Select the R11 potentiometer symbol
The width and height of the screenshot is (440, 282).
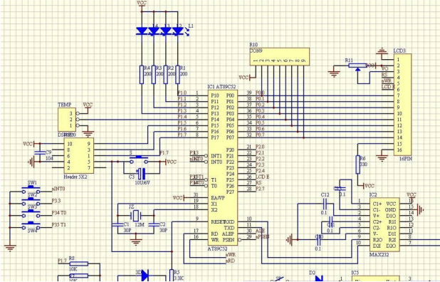357,66
